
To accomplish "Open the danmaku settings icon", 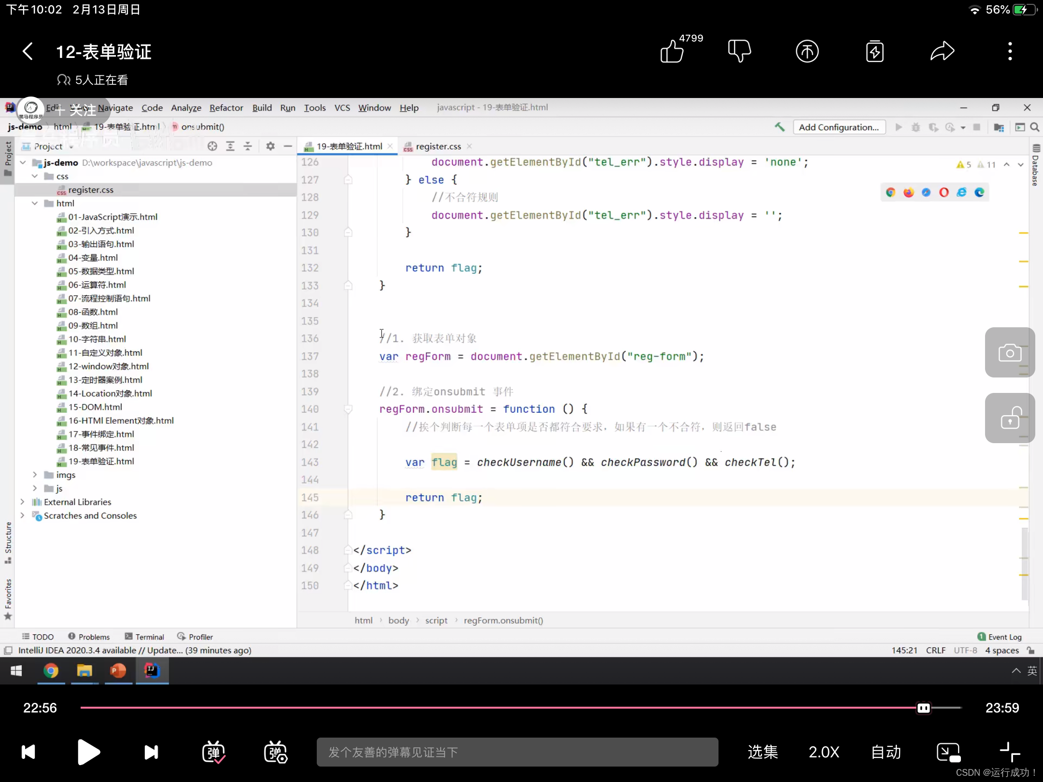I will coord(275,752).
